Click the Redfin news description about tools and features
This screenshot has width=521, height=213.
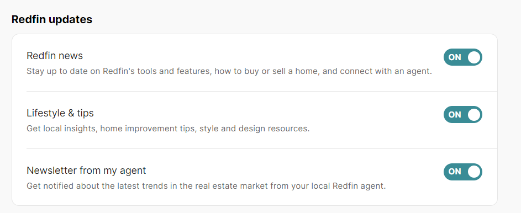229,71
